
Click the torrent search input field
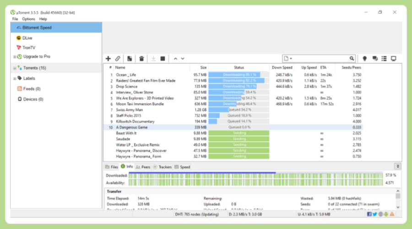[321, 58]
